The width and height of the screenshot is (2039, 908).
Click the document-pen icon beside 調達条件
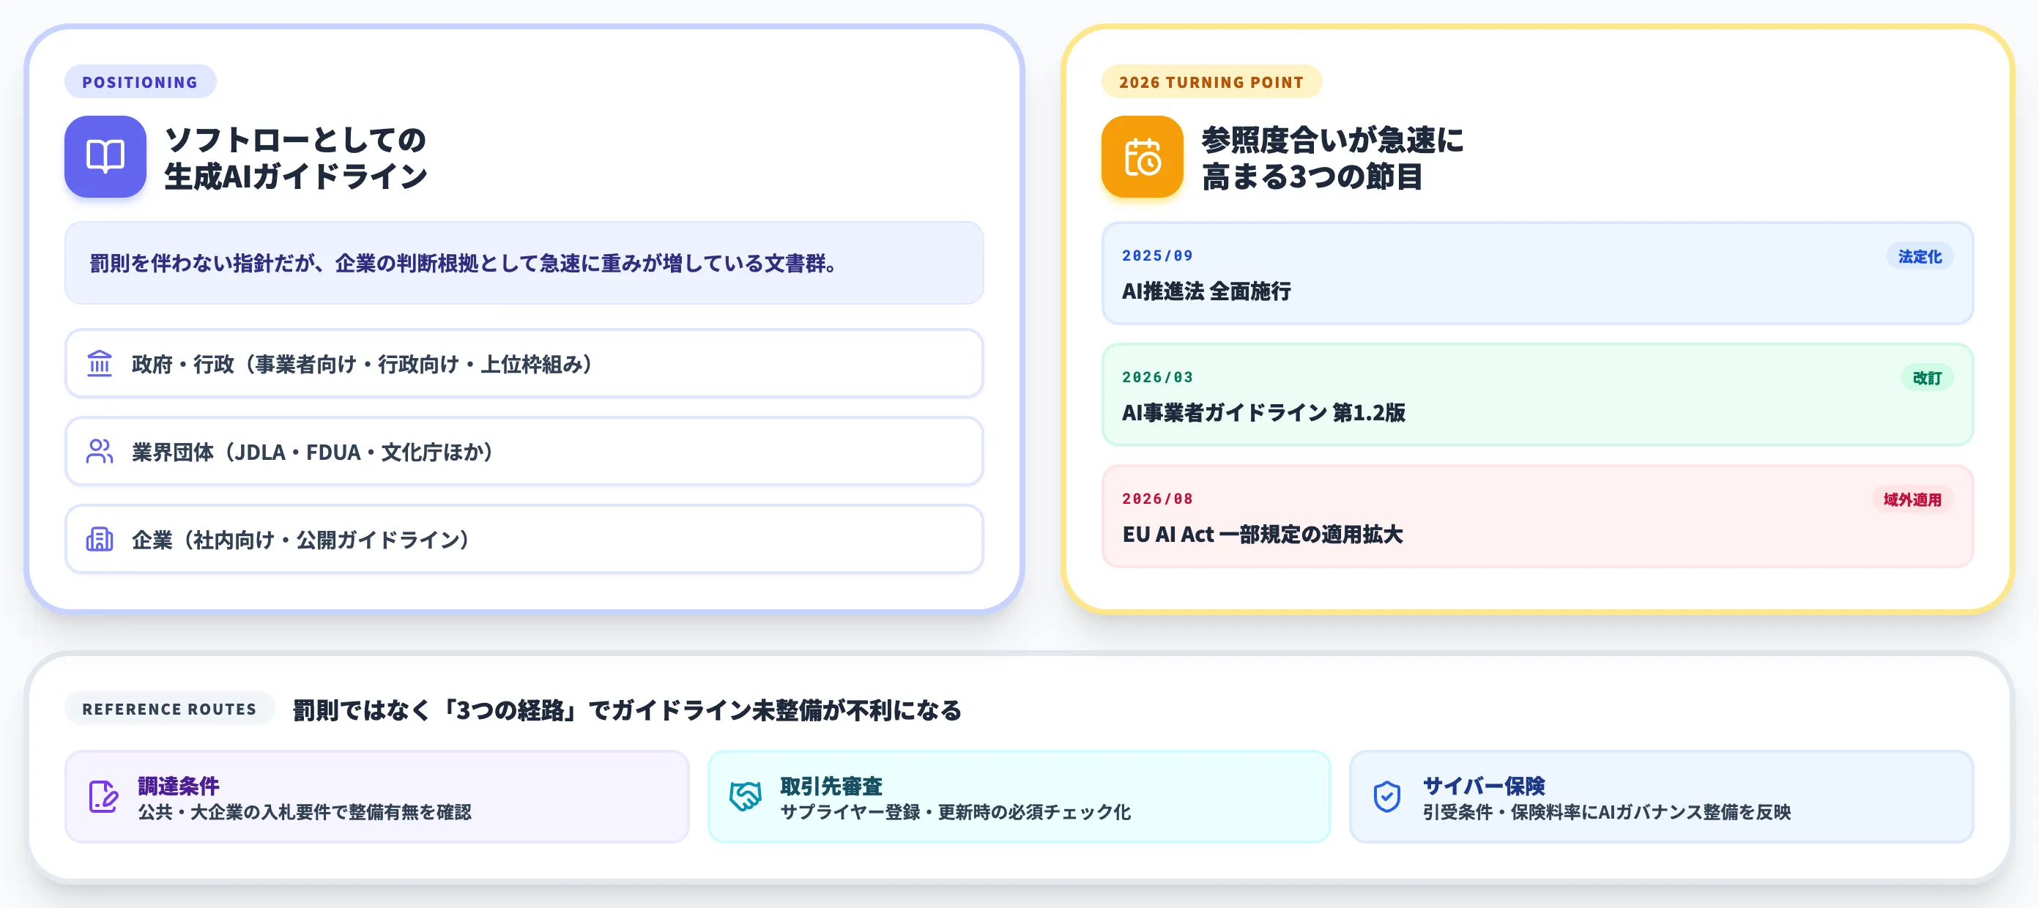pyautogui.click(x=104, y=797)
